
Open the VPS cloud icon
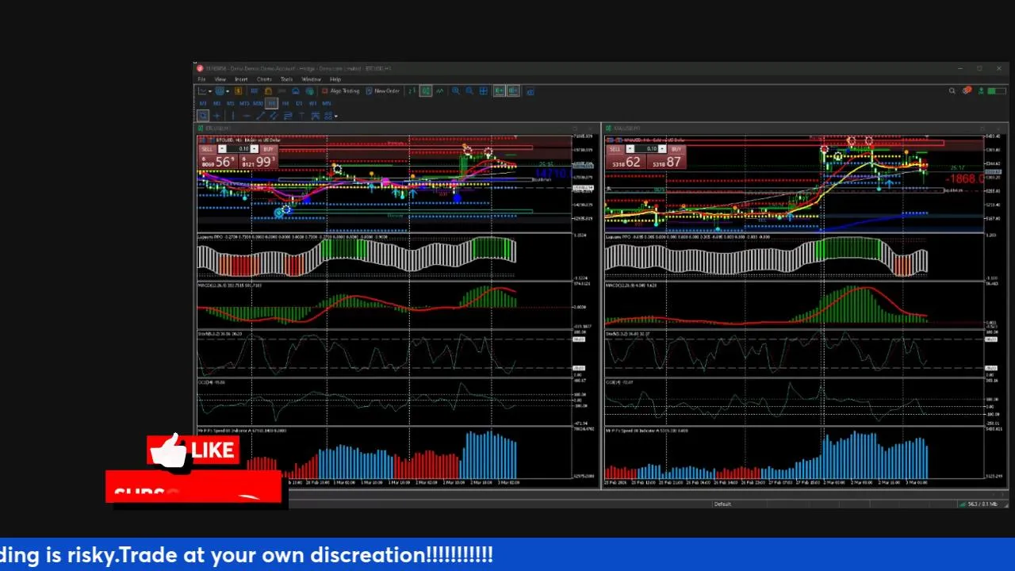296,90
